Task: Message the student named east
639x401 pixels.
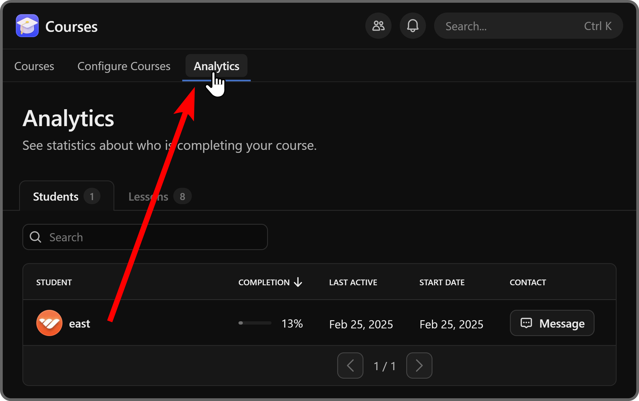Action: click(552, 323)
